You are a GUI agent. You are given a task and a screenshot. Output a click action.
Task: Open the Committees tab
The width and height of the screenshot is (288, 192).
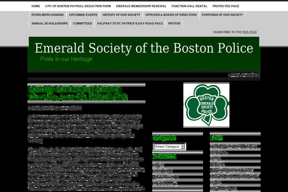tap(82, 24)
